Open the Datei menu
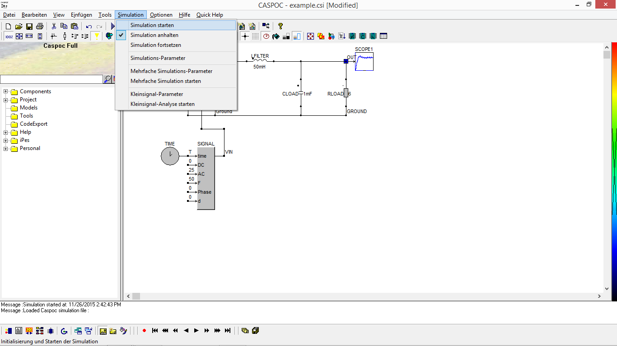The height and width of the screenshot is (346, 617). pos(9,15)
